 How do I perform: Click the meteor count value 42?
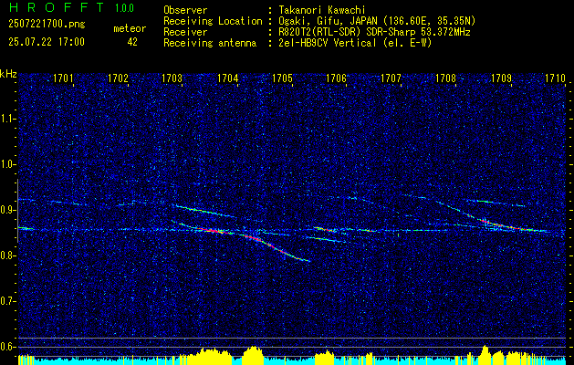tap(132, 42)
